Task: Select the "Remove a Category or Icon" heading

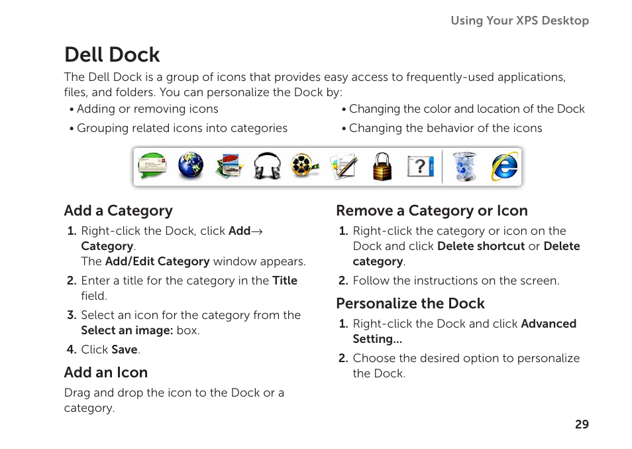Action: click(x=432, y=211)
